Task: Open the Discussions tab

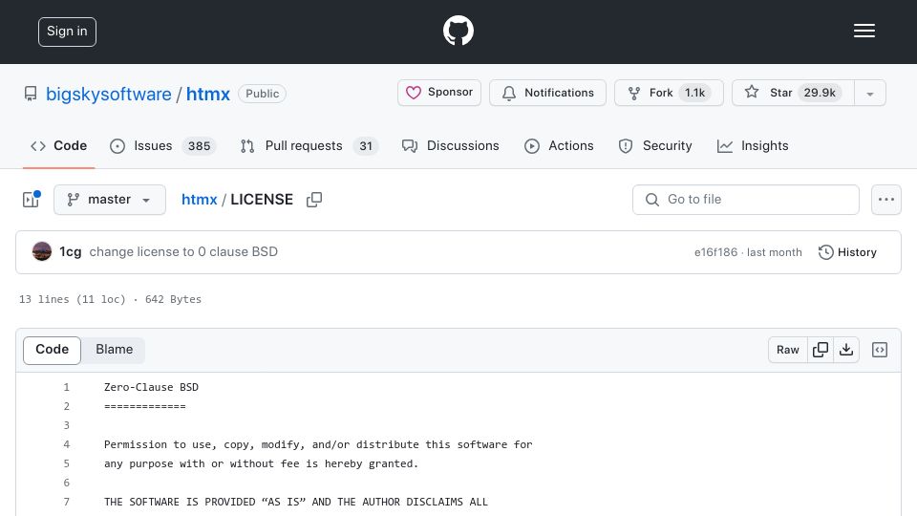Action: pyautogui.click(x=450, y=145)
